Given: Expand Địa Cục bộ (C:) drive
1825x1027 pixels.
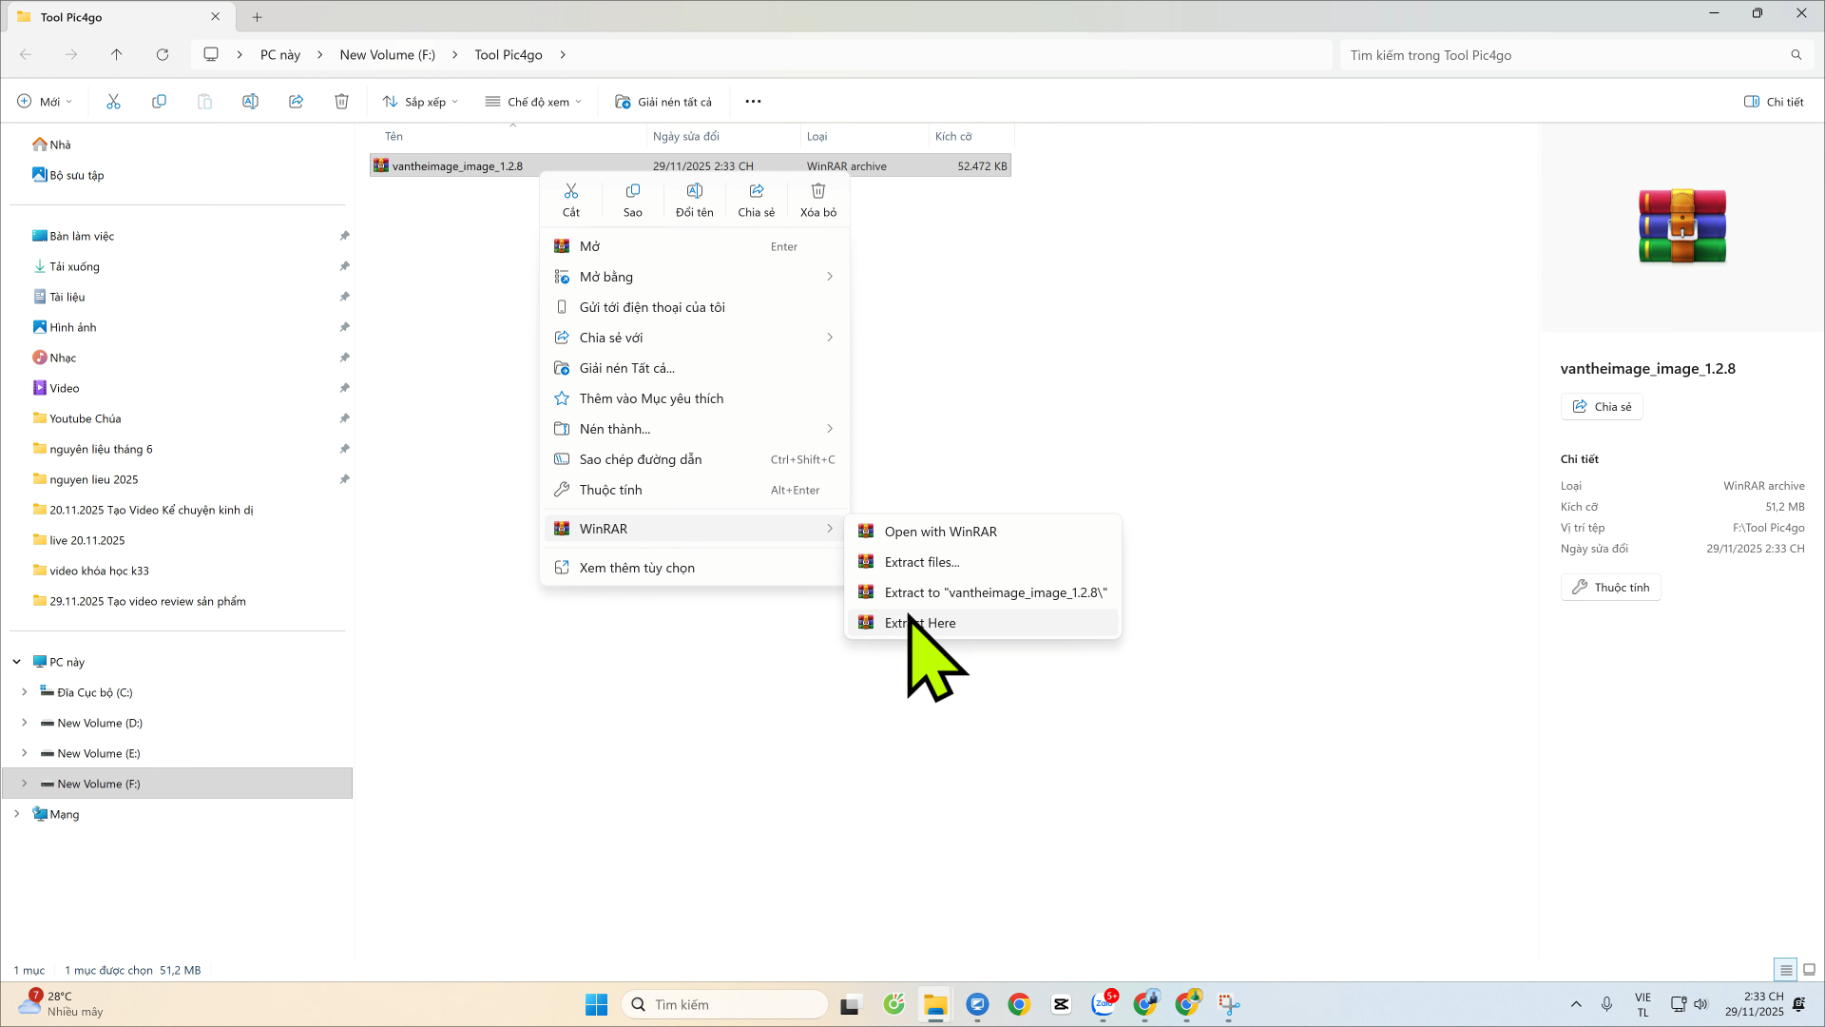Looking at the screenshot, I should (25, 692).
